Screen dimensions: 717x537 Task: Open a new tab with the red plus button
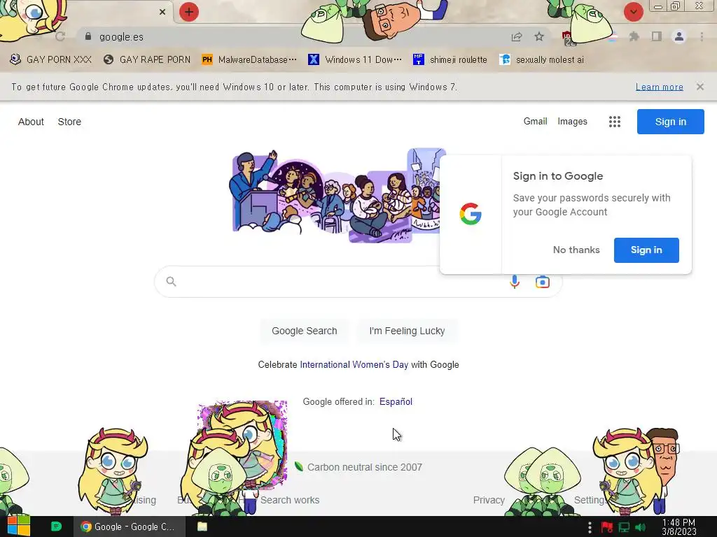tap(189, 12)
